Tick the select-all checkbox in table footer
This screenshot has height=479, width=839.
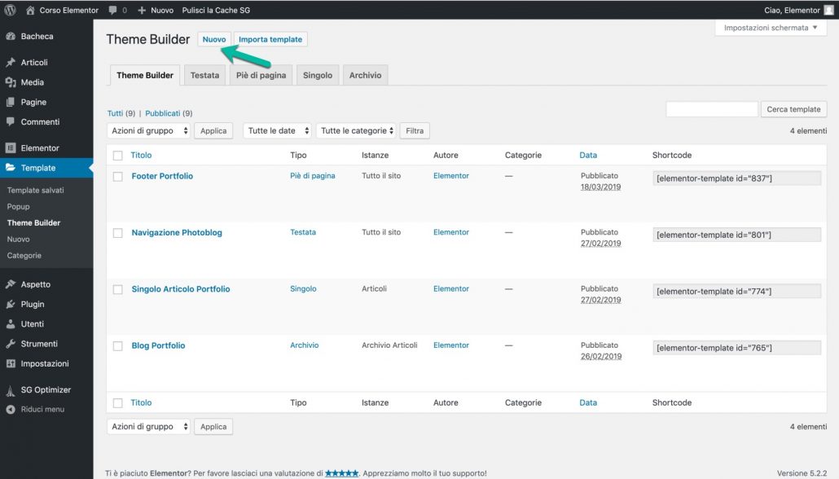point(118,403)
